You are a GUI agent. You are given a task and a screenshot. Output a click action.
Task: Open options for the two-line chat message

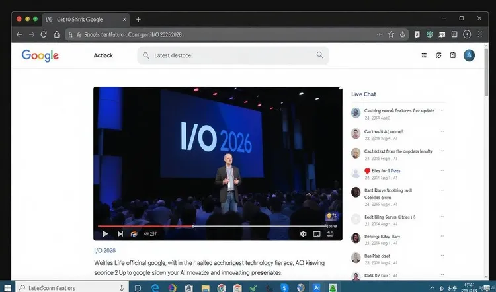(442, 190)
